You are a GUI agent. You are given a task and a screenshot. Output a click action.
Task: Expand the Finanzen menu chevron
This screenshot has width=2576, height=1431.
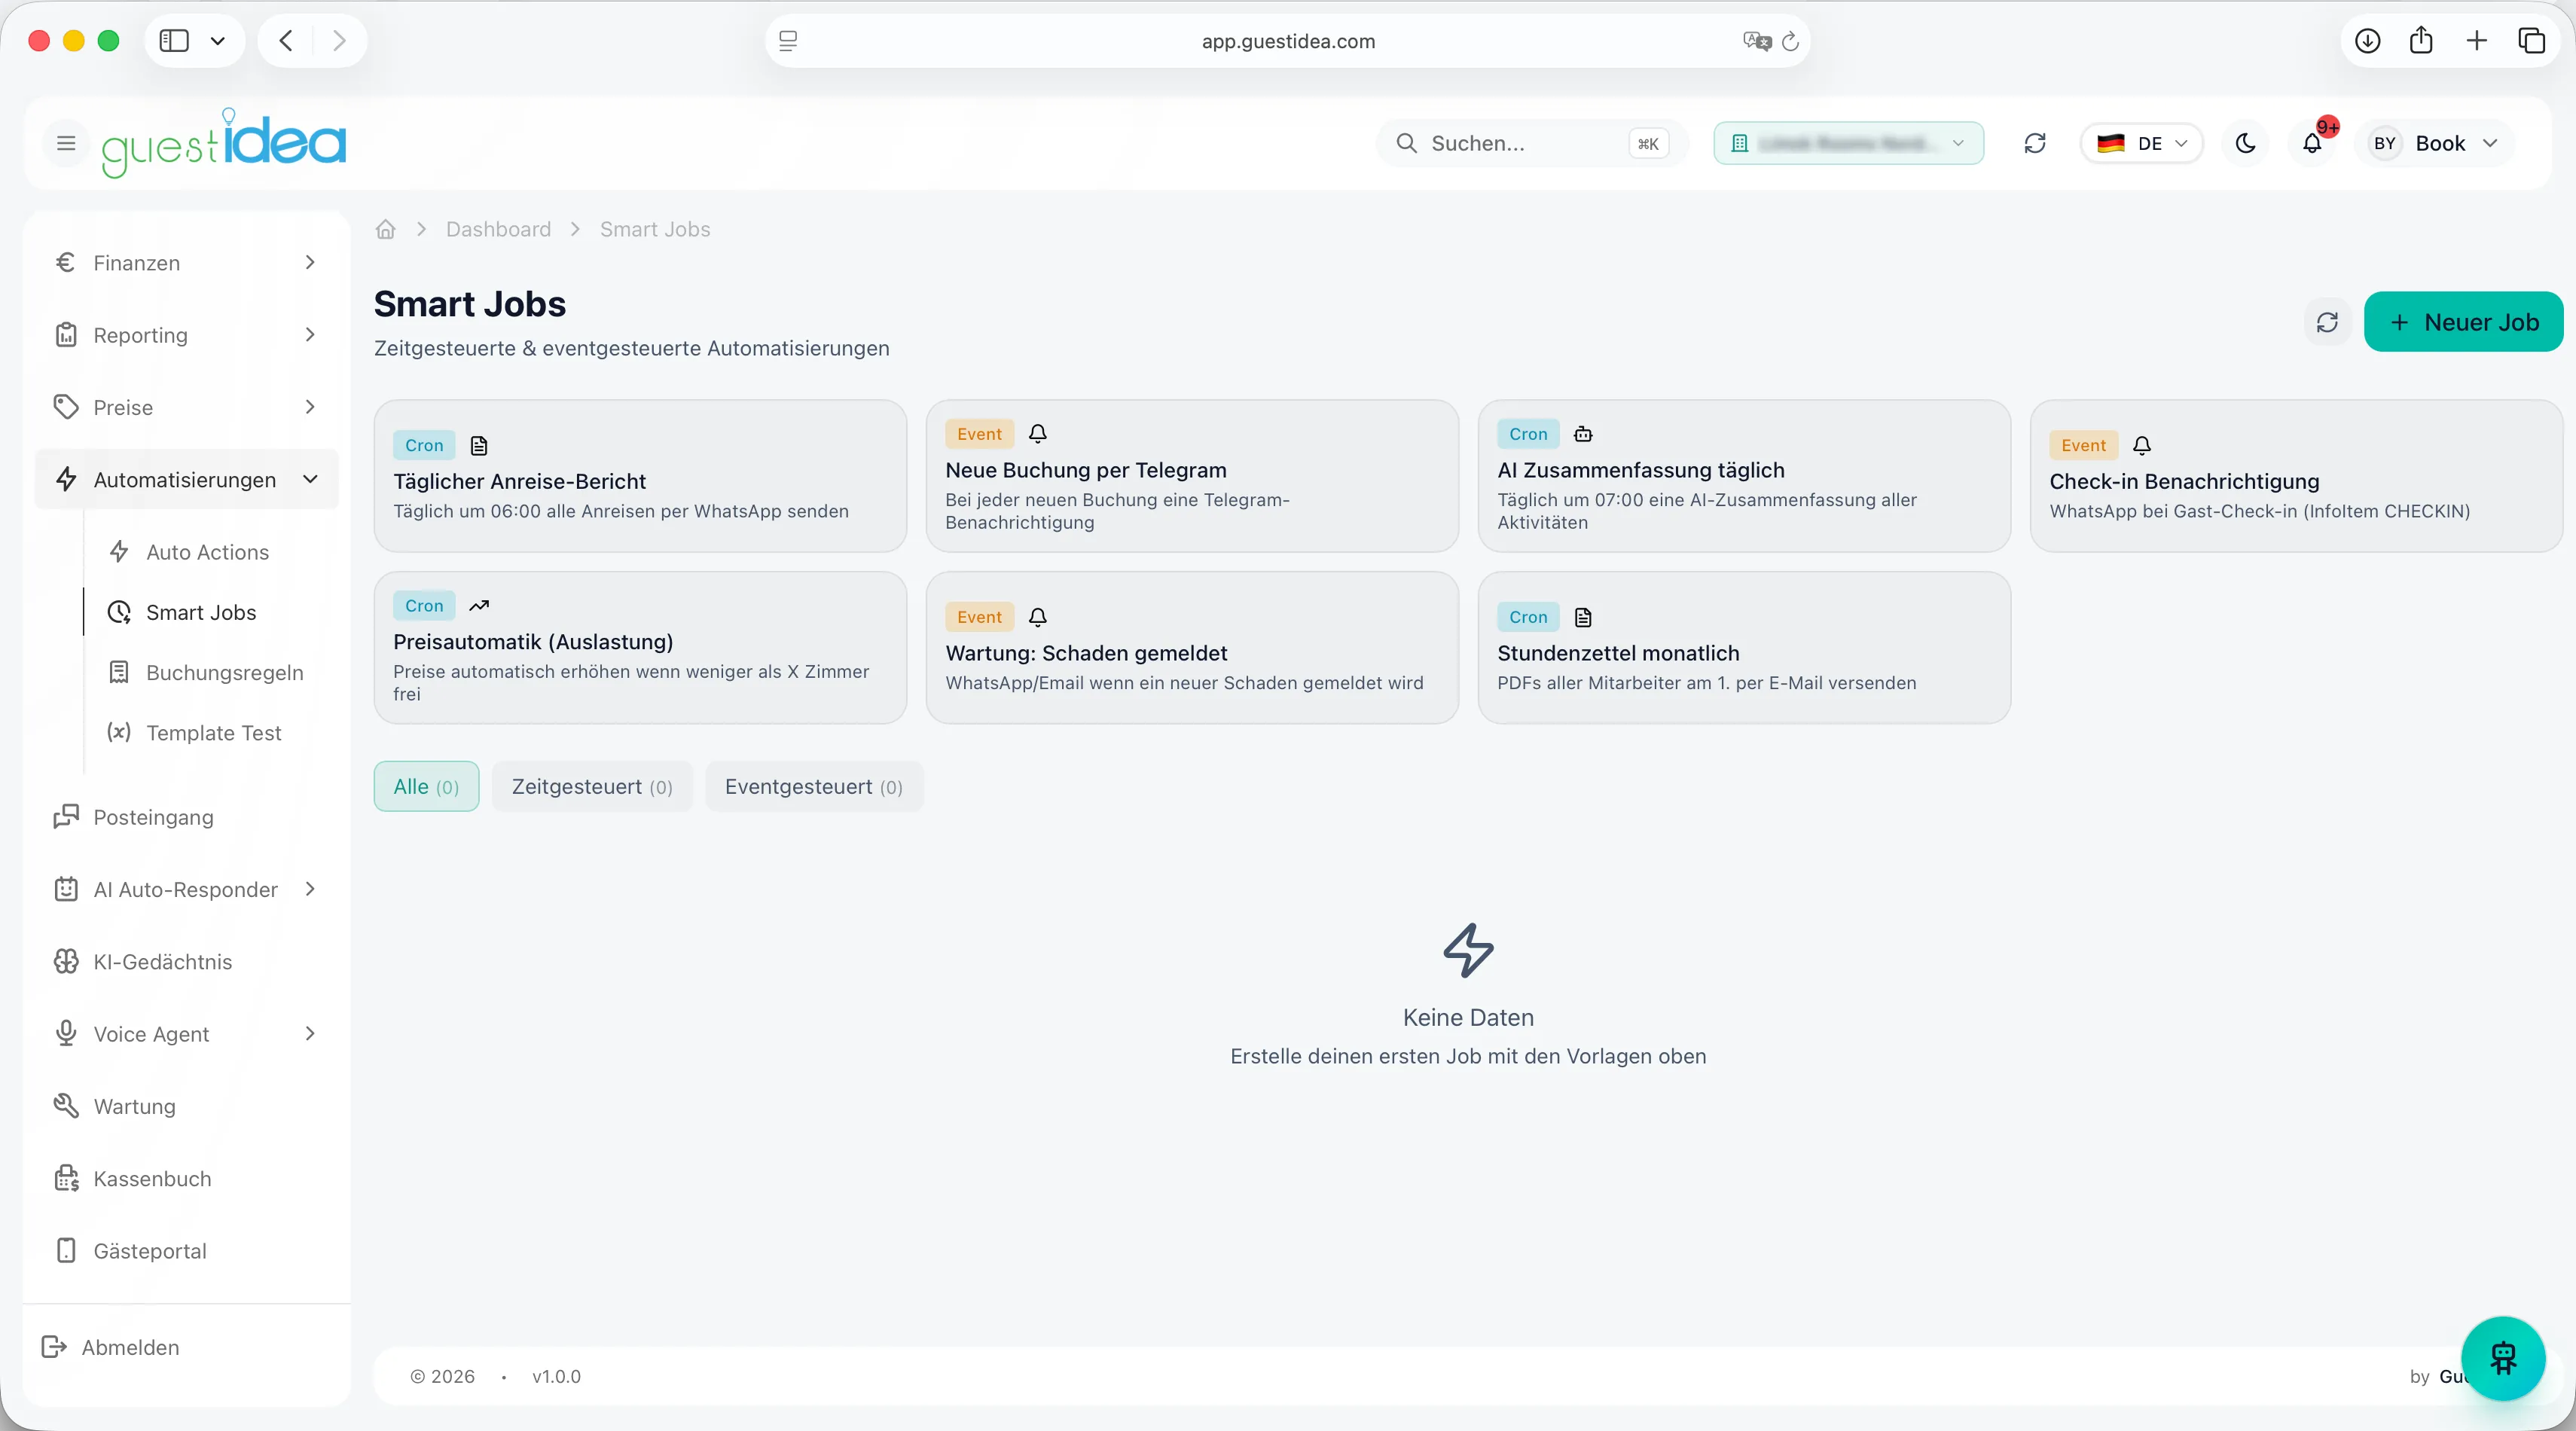pyautogui.click(x=310, y=262)
